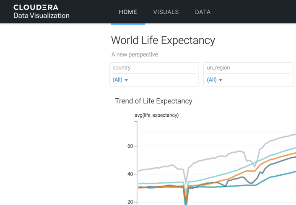Image resolution: width=296 pixels, height=205 pixels.
Task: Click the World Life Expectancy title
Action: click(x=163, y=41)
